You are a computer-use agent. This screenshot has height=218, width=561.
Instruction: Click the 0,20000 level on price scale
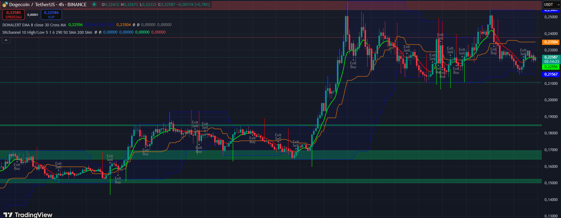pyautogui.click(x=551, y=100)
